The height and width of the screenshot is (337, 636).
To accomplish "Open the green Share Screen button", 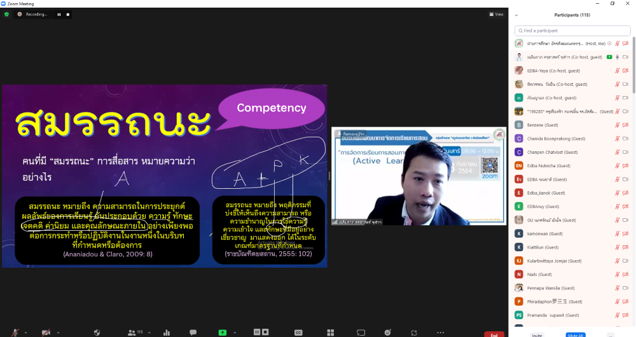I will pos(222,333).
